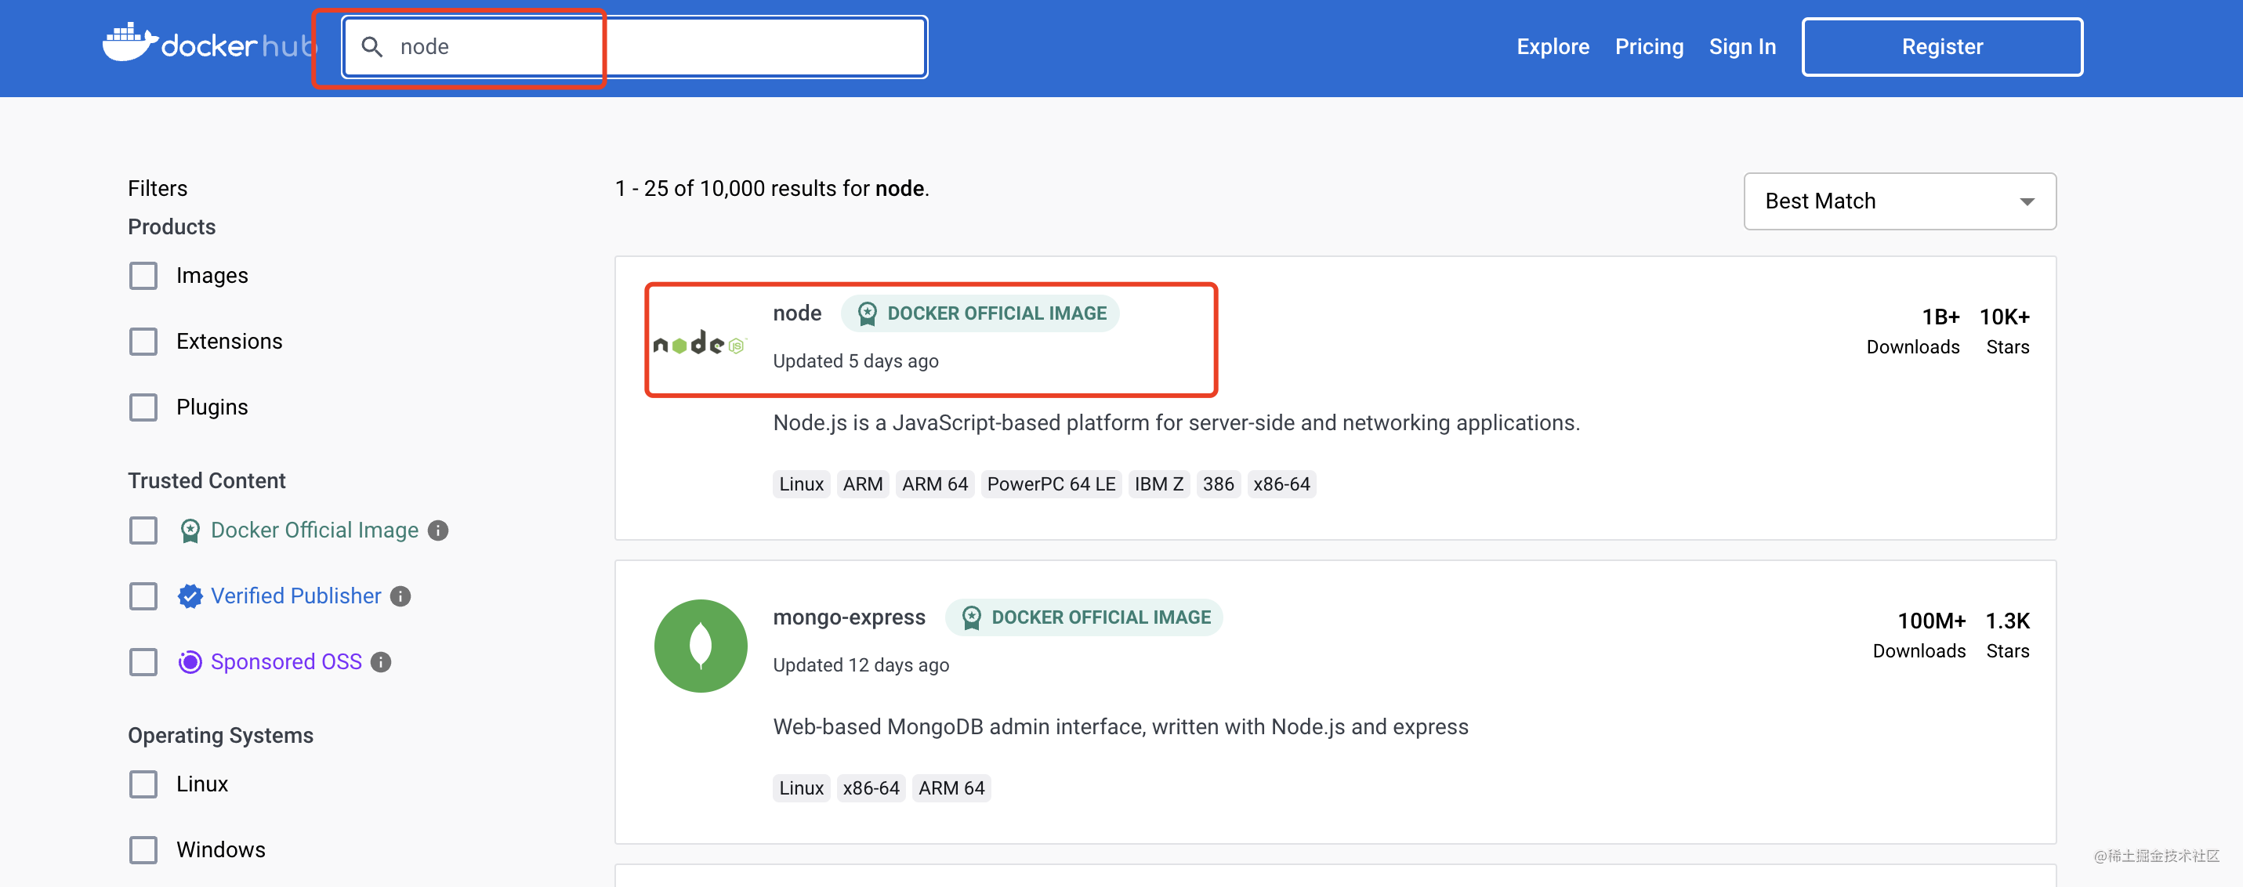Click the info icon beside Docker Official Image
This screenshot has width=2243, height=887.
(x=438, y=530)
